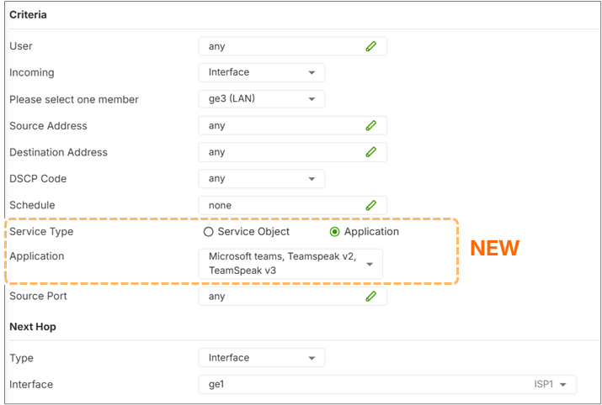Screen dimensions: 602x405
Task: Open the Next Hop Type dropdown
Action: coord(261,358)
